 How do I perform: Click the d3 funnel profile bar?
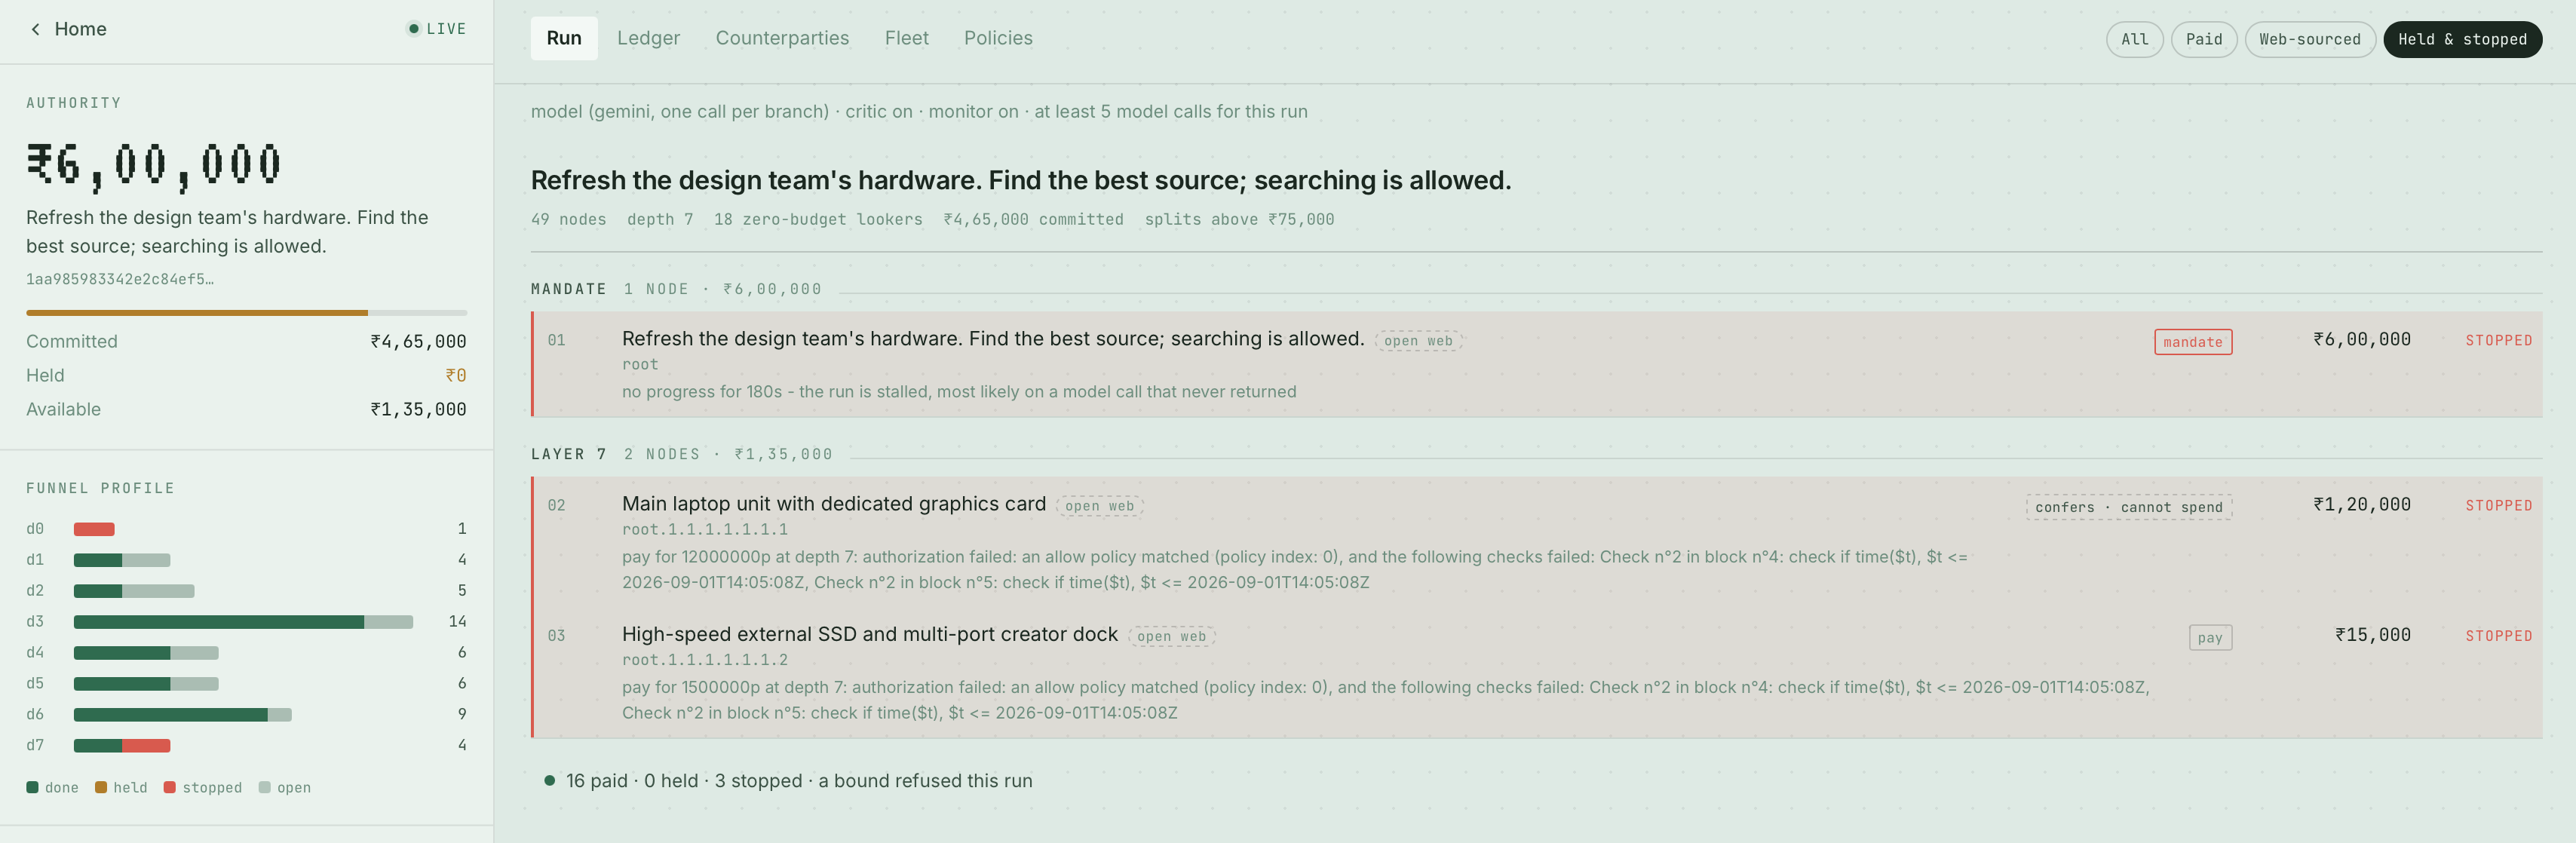click(243, 622)
